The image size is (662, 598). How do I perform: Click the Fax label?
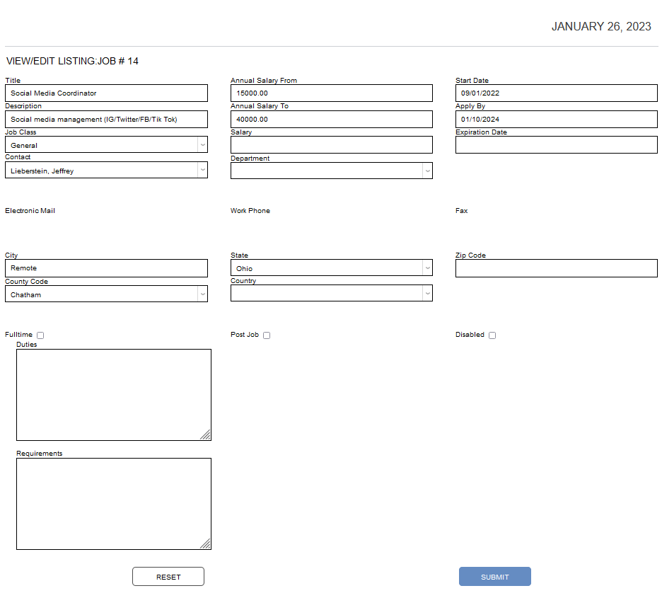(x=461, y=211)
